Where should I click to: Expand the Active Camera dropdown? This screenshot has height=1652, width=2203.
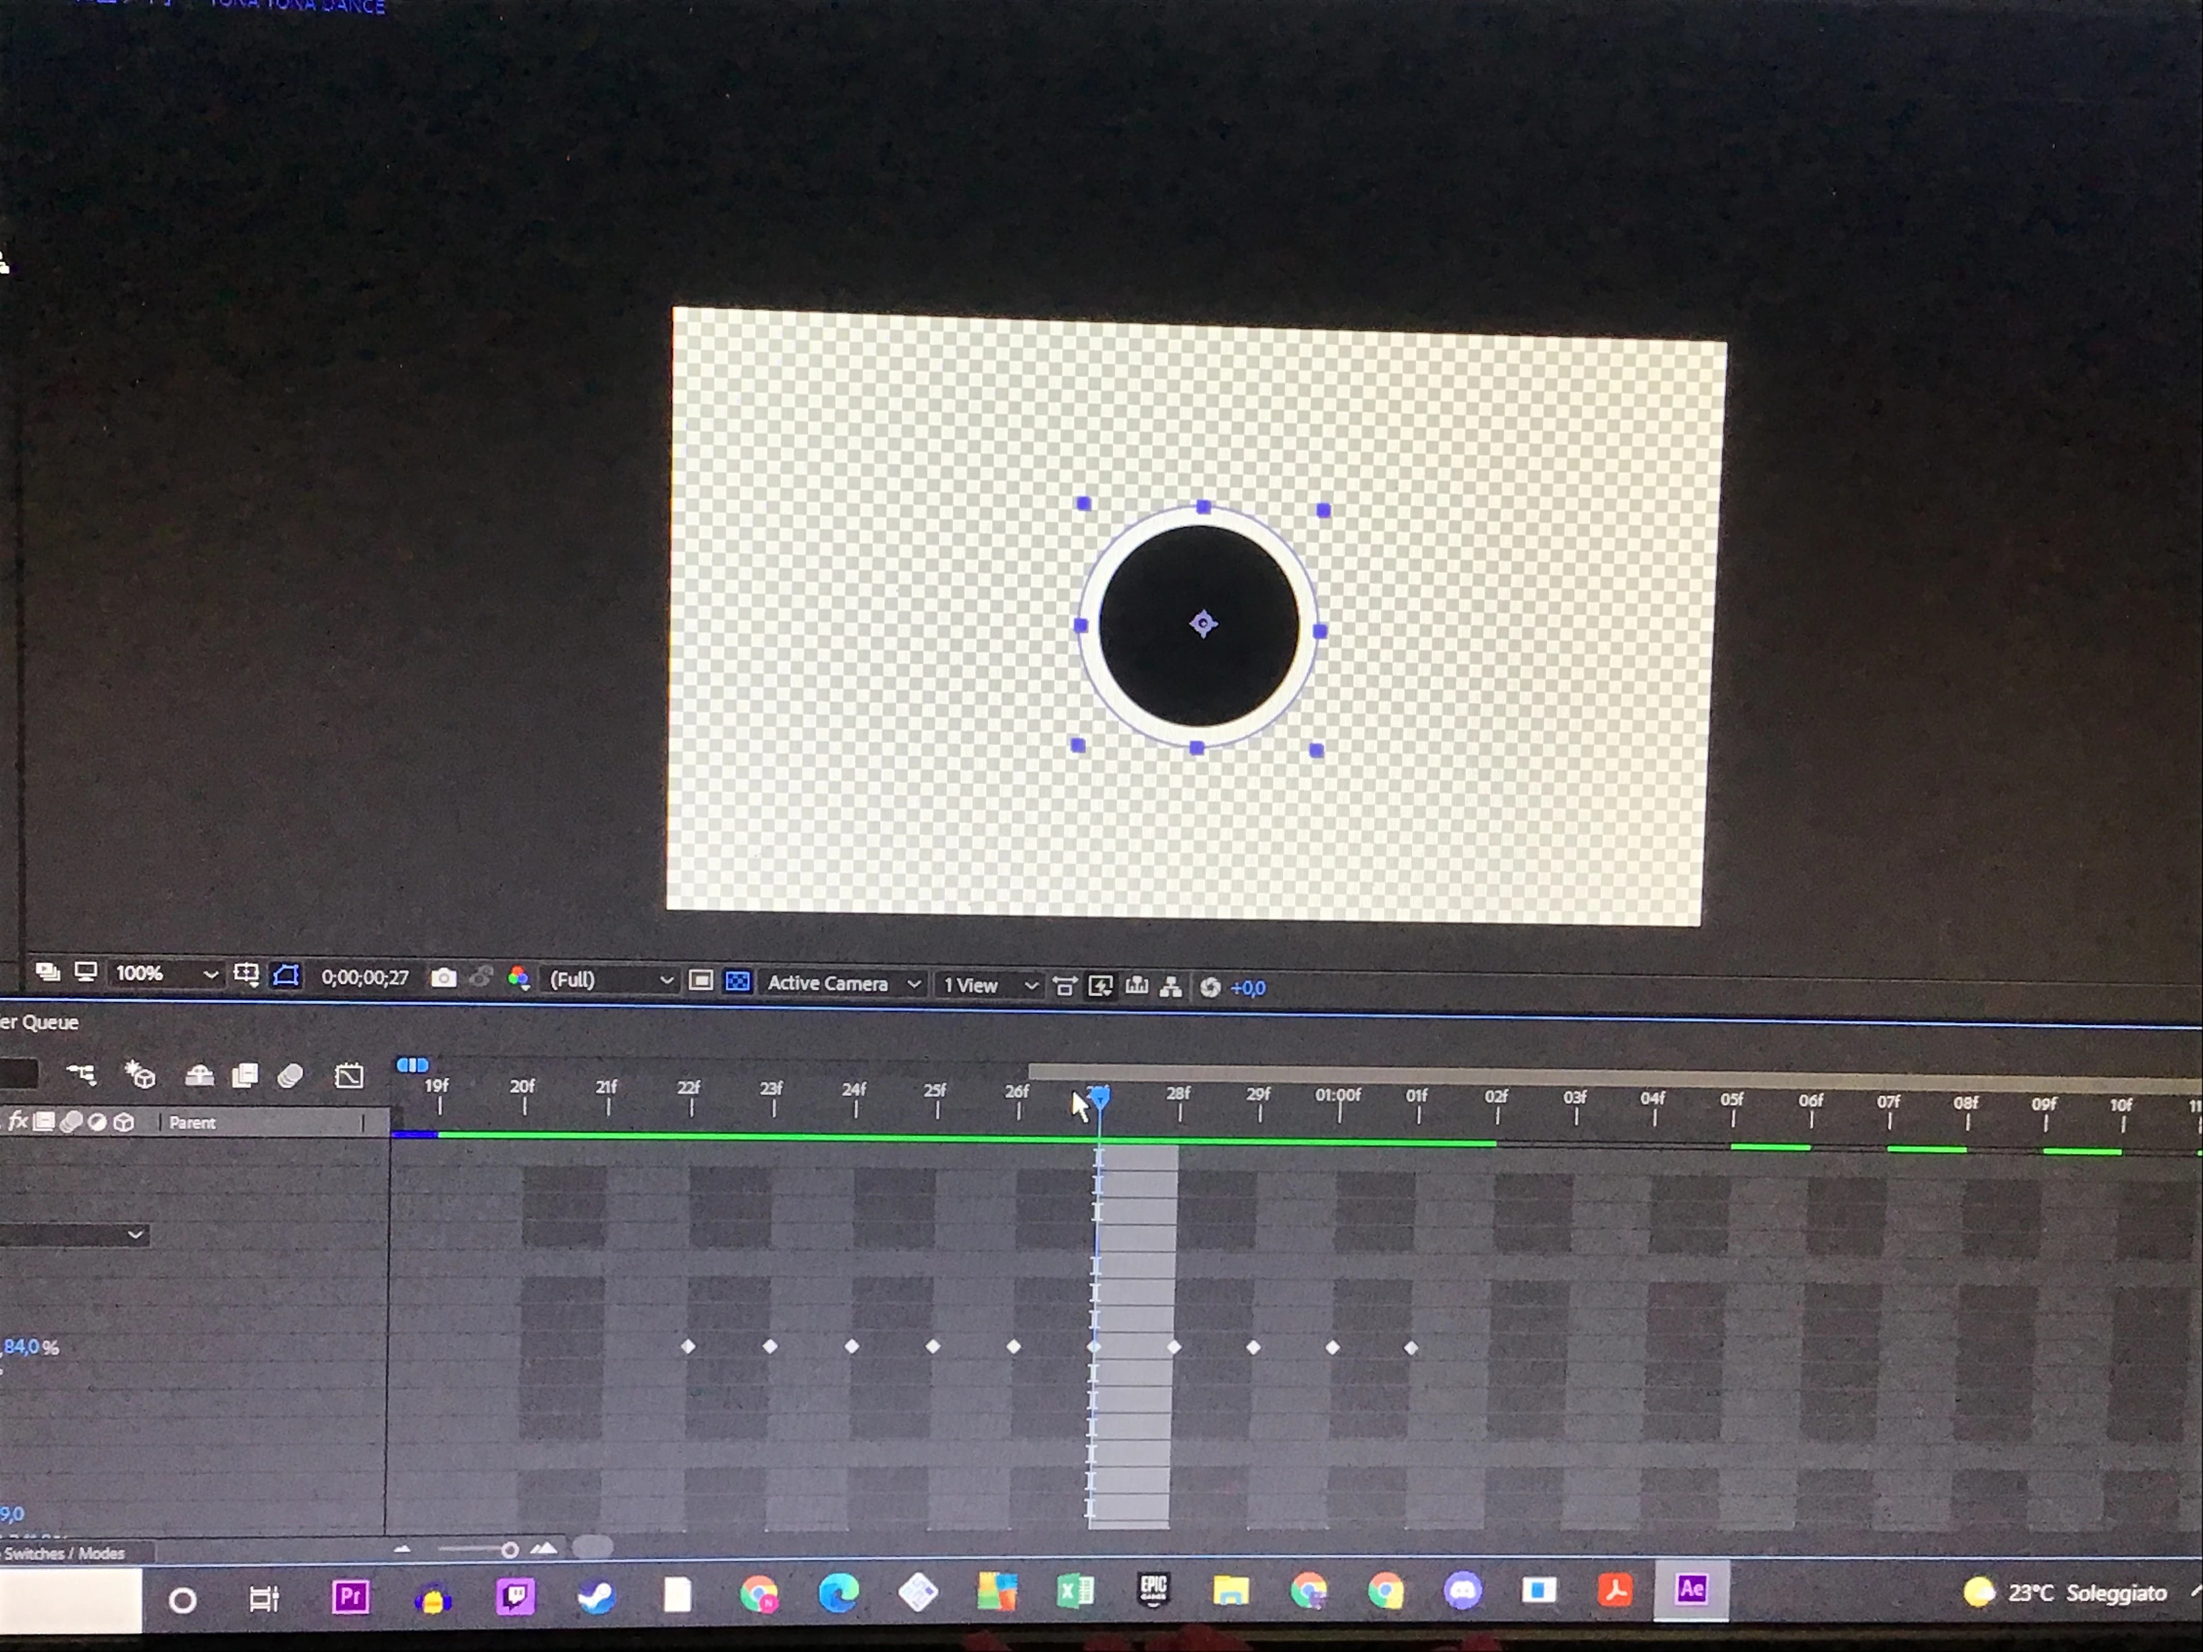pos(842,984)
